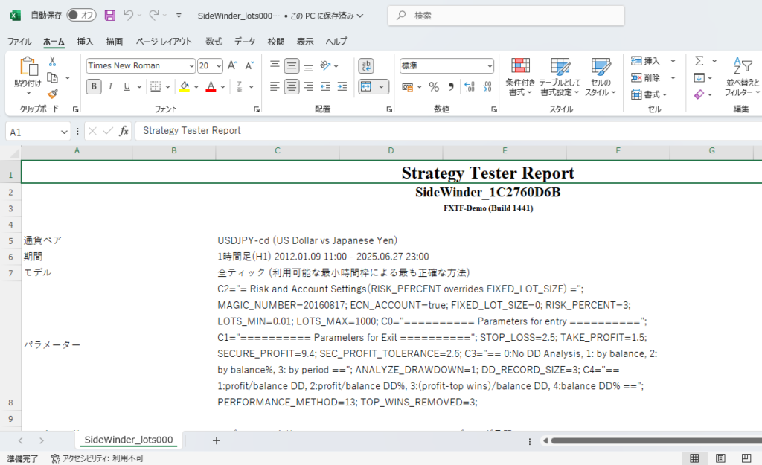Click the Save disk icon
762x465 pixels.
click(x=110, y=16)
